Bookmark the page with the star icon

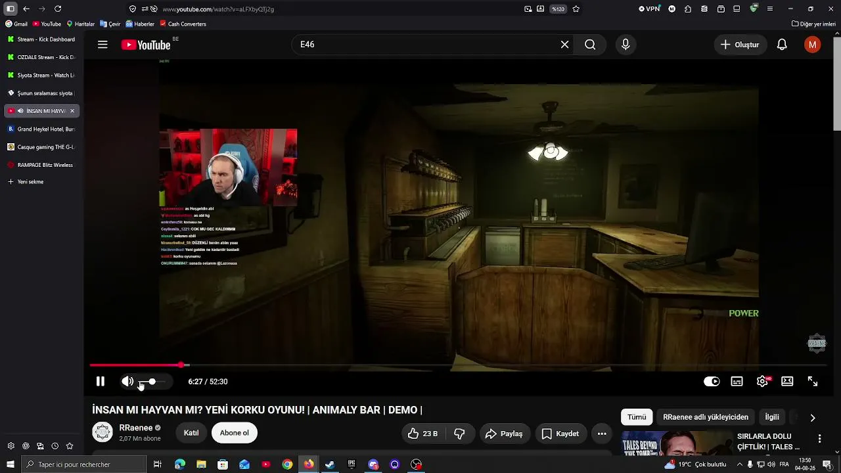click(576, 9)
